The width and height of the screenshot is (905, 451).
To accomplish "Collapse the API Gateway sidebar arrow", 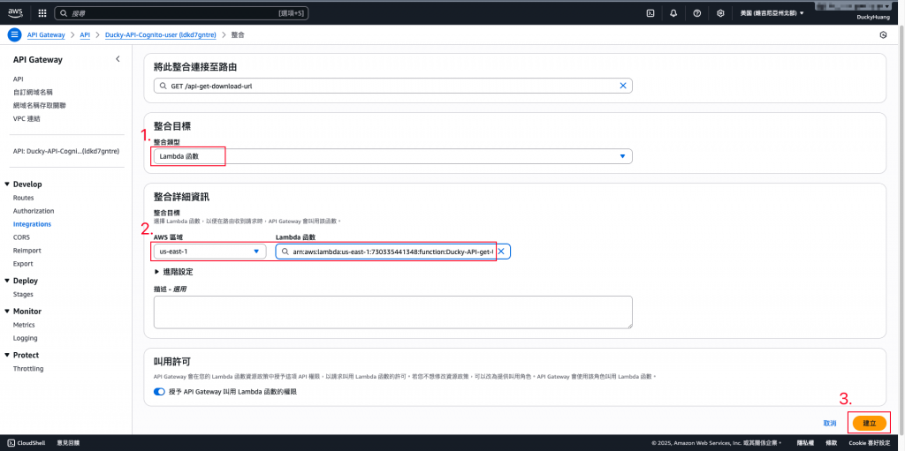I will coord(118,59).
